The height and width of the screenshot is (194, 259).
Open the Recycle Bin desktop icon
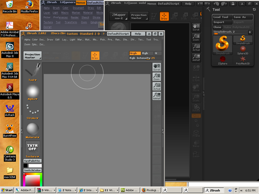coord(10,7)
